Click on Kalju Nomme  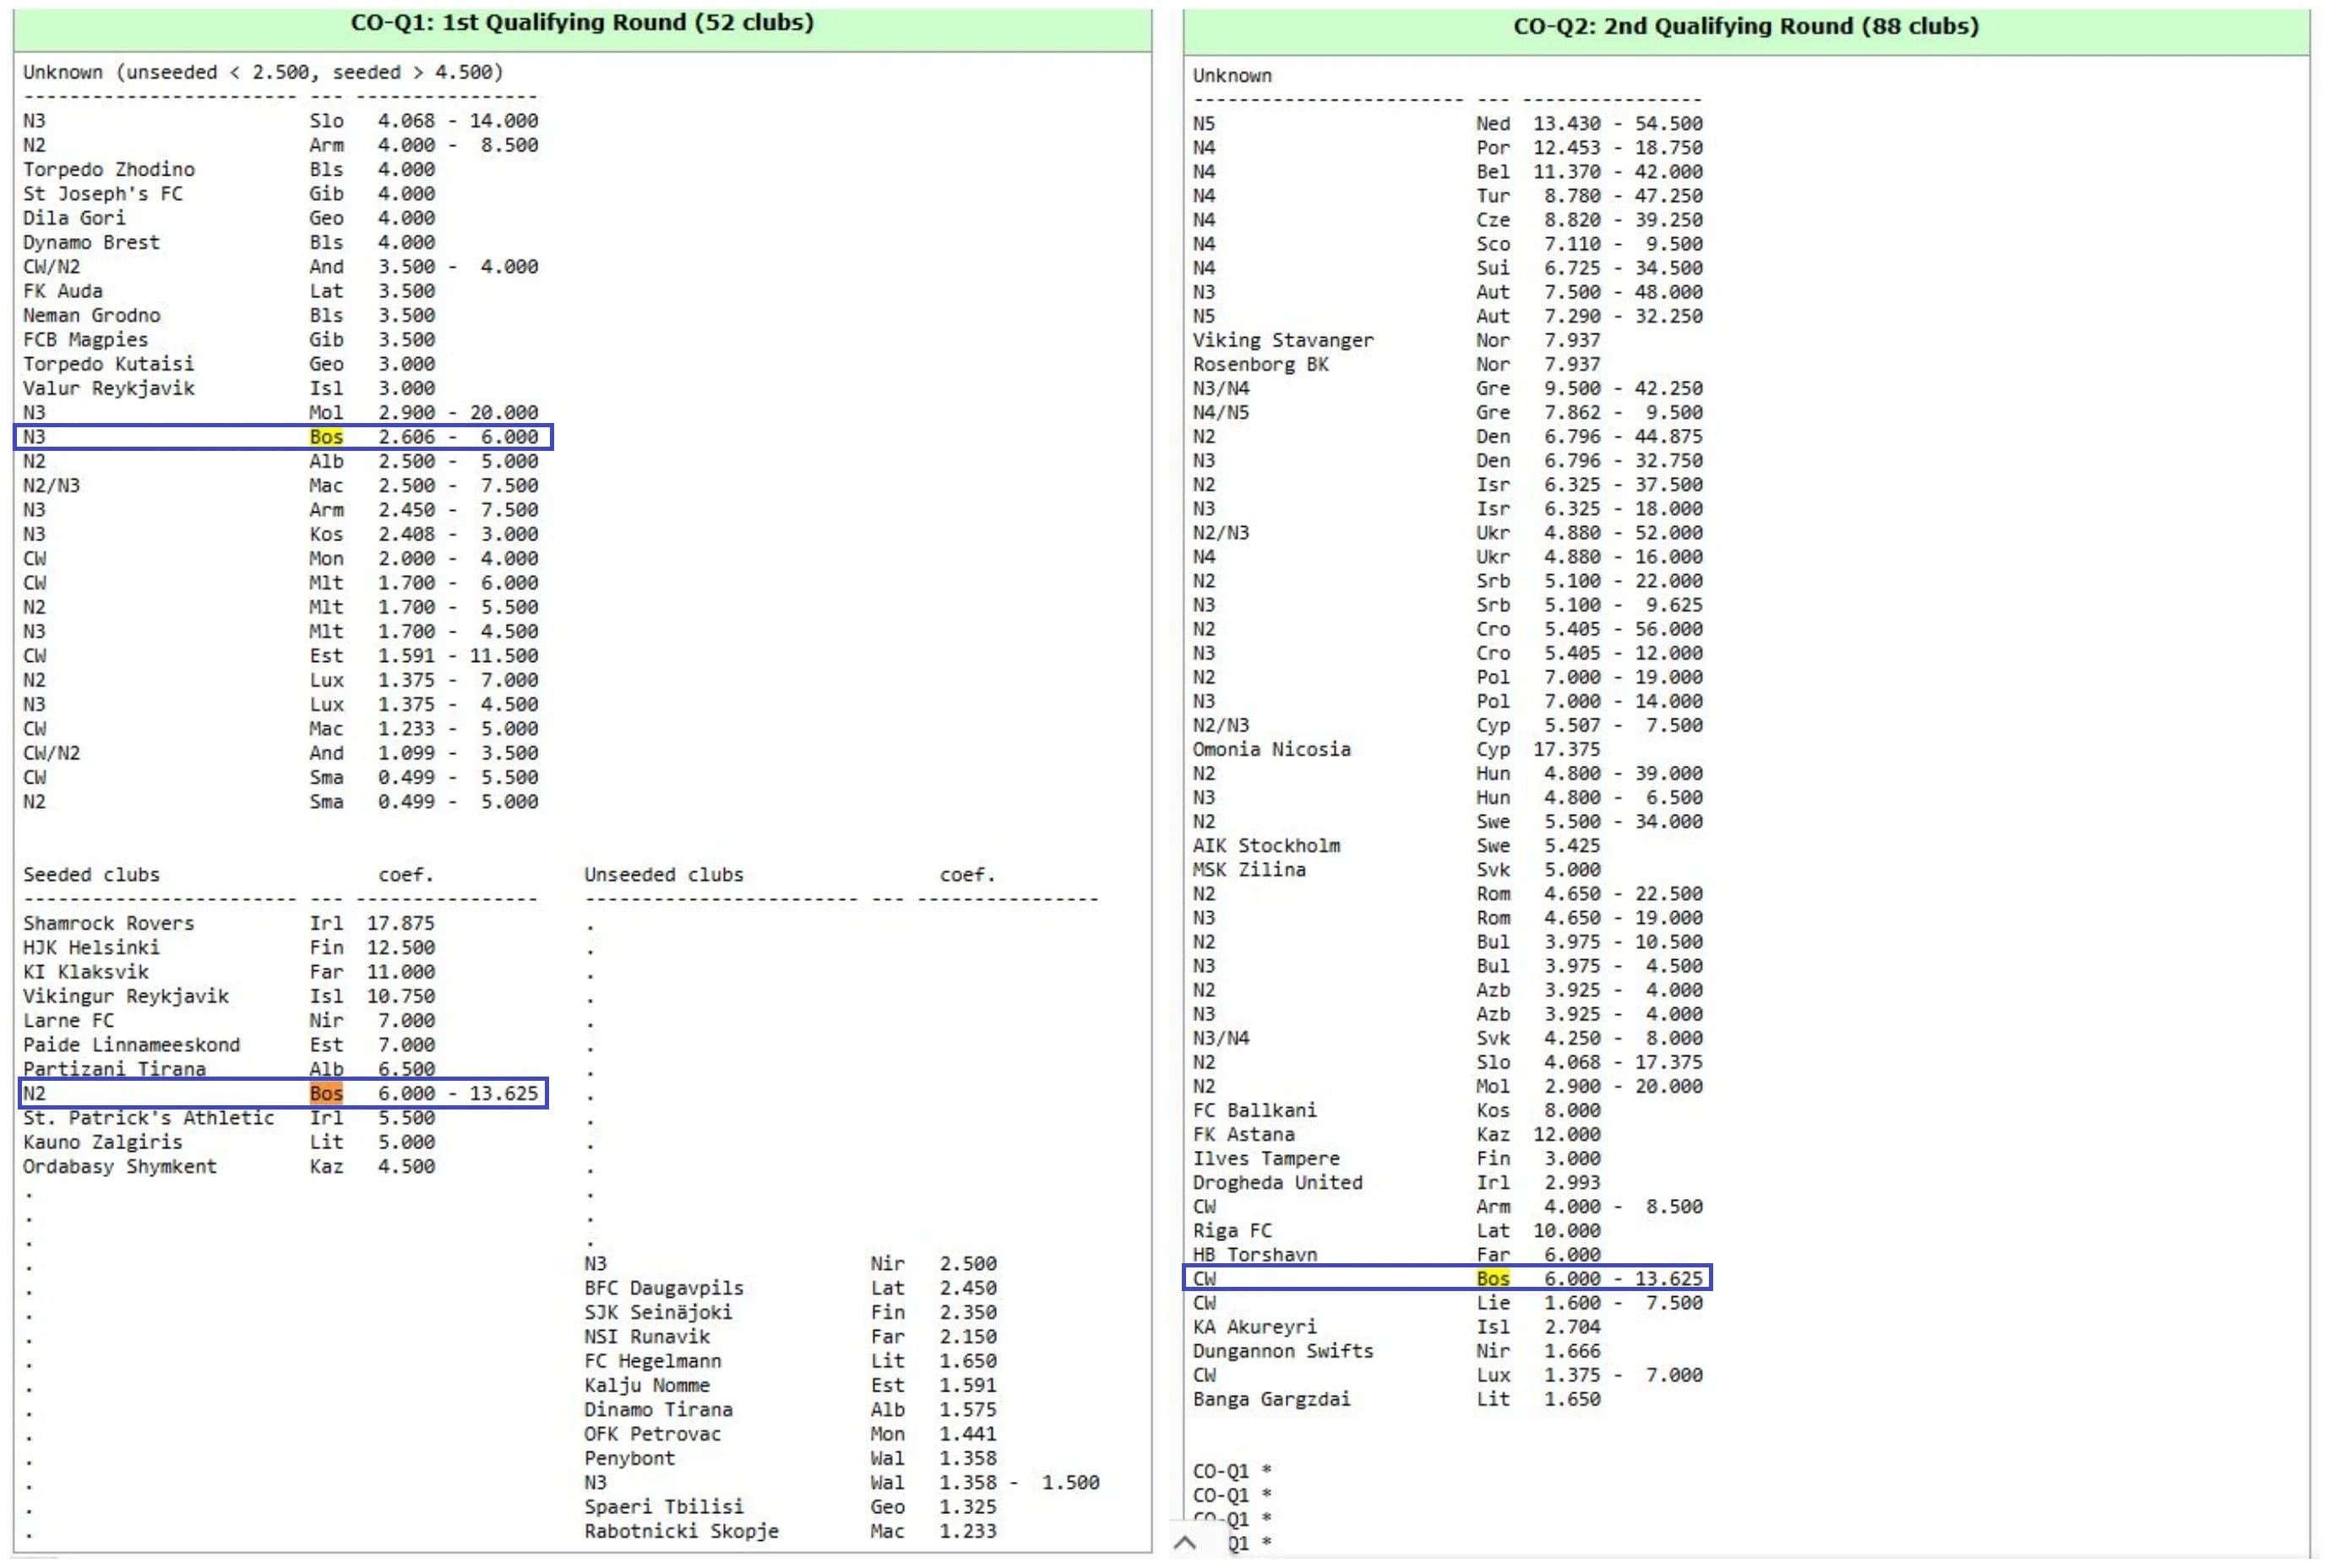pos(646,1385)
